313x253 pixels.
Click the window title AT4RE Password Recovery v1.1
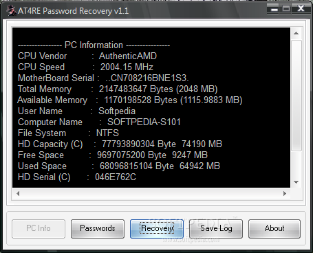74,11
